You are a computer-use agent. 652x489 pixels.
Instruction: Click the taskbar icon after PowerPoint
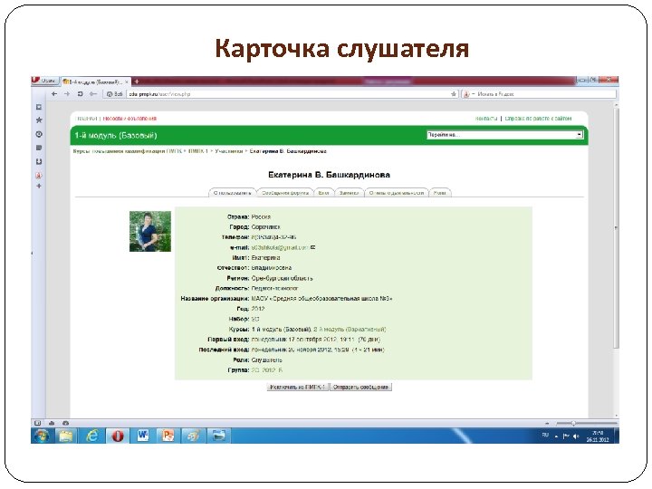pyautogui.click(x=194, y=436)
